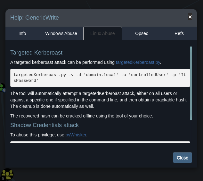Open the Windows Abuse tab
Viewport: 203px width, 181px height.
click(x=61, y=33)
